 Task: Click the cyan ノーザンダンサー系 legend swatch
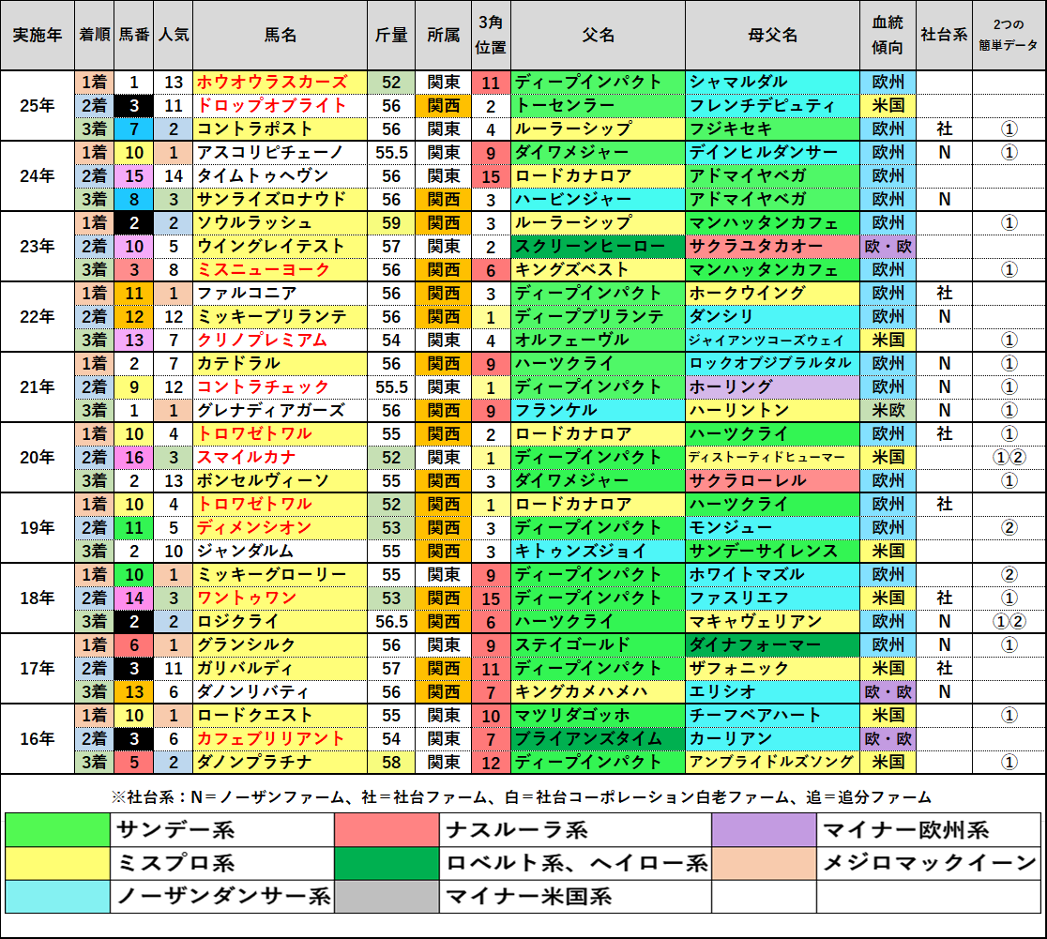(x=57, y=896)
